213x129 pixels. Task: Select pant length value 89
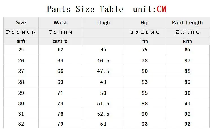click(187, 82)
